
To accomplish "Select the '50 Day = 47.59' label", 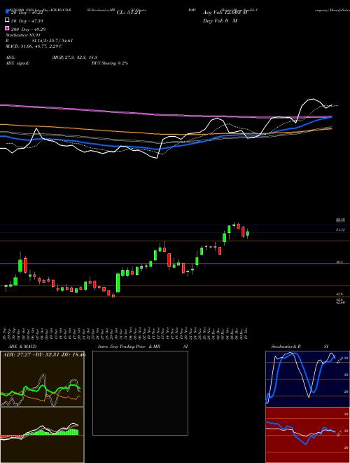I will (x=27, y=21).
